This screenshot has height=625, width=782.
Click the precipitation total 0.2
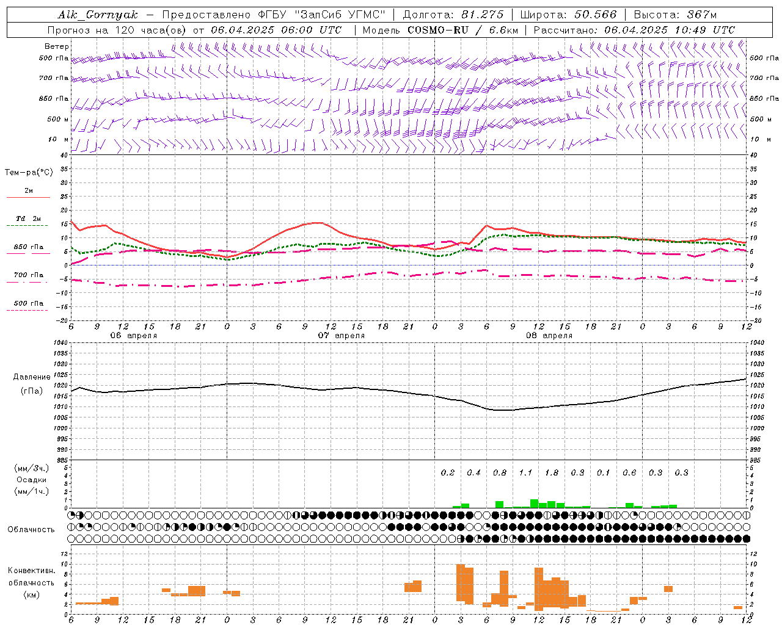click(448, 473)
